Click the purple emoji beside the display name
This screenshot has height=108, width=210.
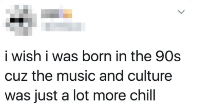click(61, 14)
